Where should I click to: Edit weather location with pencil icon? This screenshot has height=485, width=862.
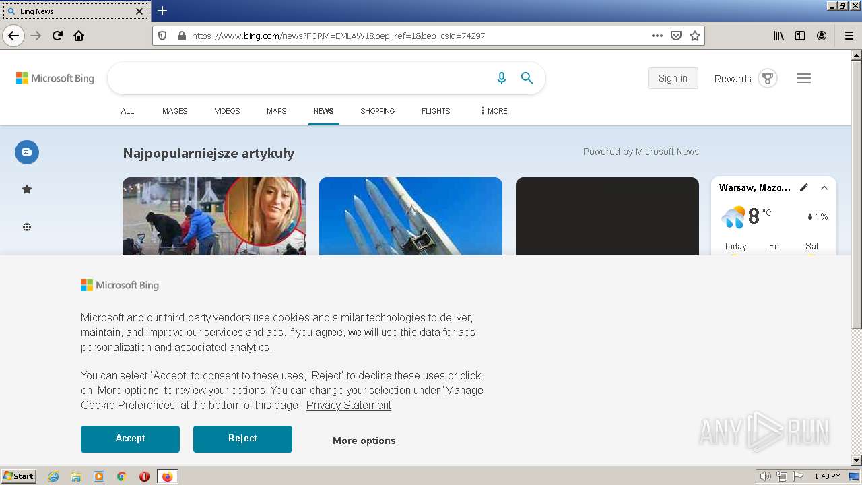pyautogui.click(x=804, y=187)
